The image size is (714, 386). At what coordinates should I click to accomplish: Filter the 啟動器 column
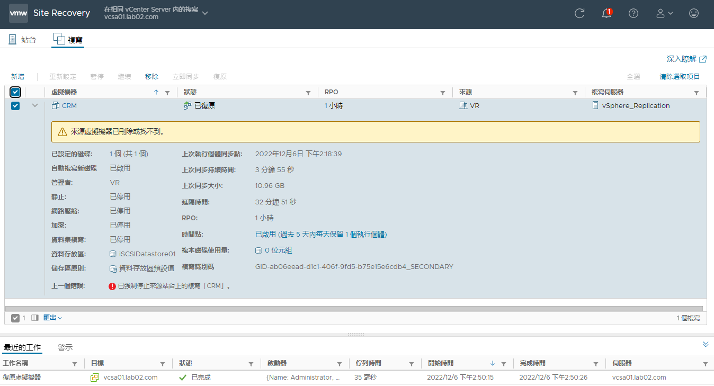click(x=340, y=364)
